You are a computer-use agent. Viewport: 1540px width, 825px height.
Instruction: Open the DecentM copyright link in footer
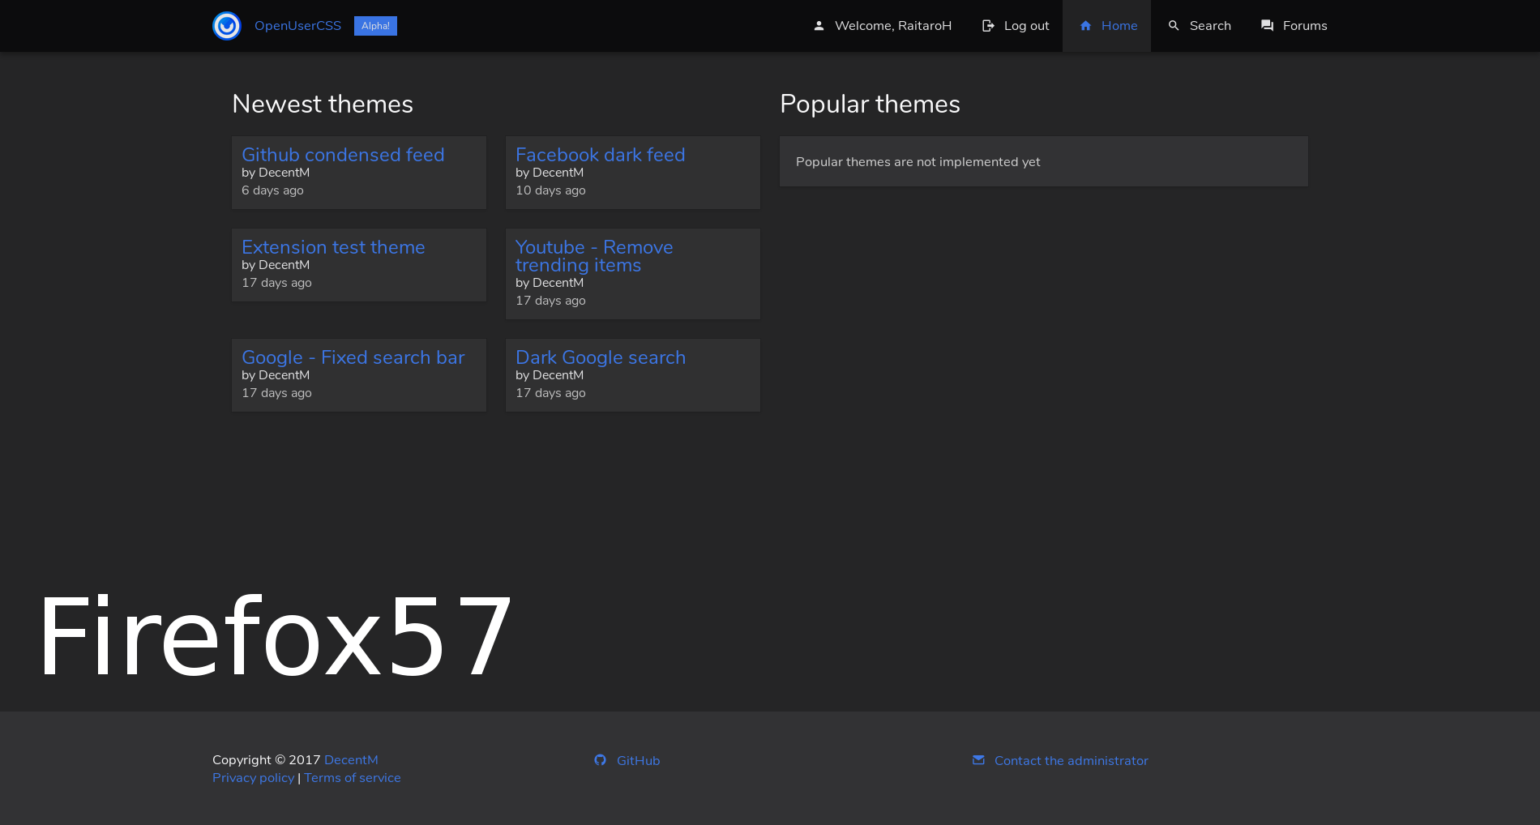(351, 760)
